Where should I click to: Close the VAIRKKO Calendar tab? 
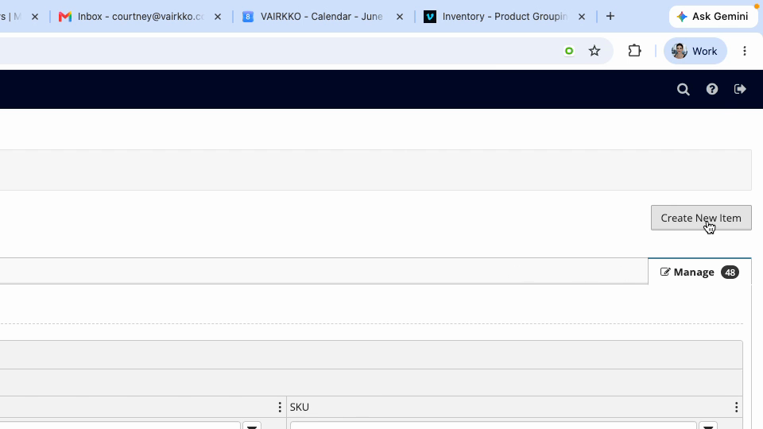tap(400, 17)
